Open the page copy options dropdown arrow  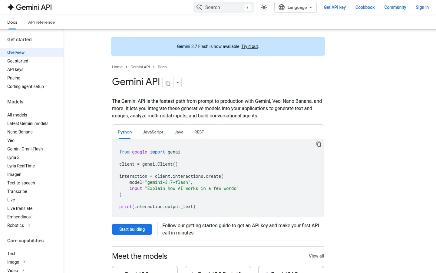[x=177, y=83]
